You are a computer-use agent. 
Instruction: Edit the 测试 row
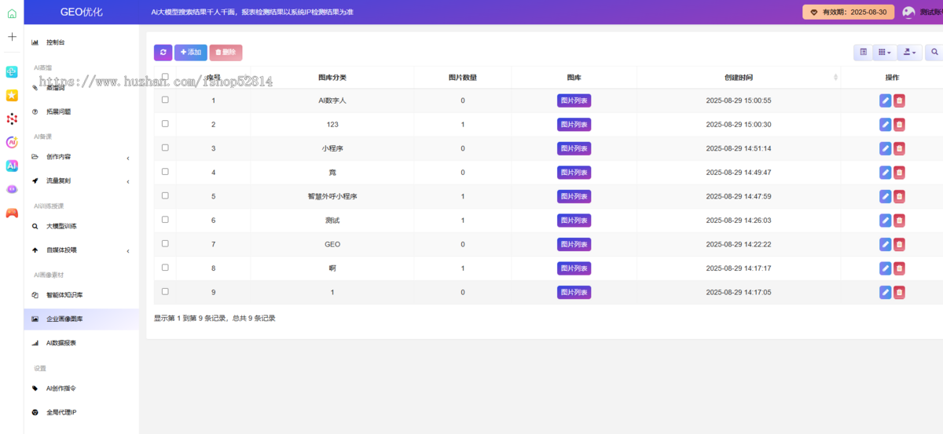(886, 221)
